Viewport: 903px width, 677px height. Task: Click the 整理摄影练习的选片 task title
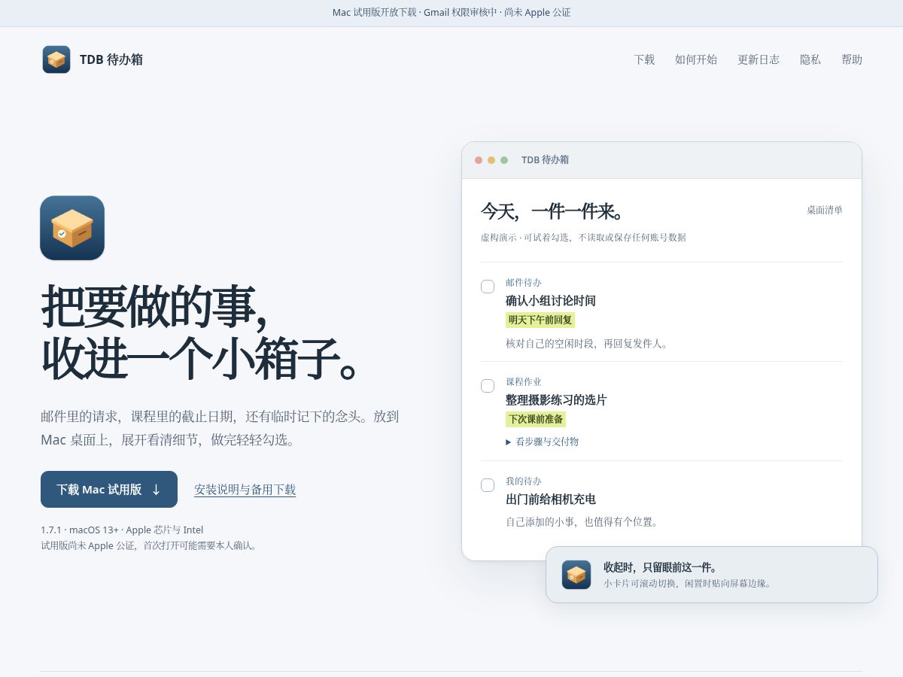point(556,400)
